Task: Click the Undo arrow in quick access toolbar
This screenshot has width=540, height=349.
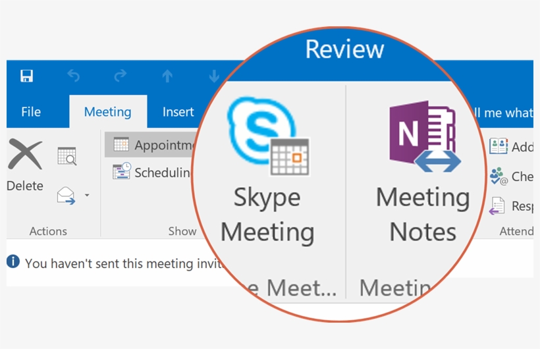Action: [x=73, y=76]
